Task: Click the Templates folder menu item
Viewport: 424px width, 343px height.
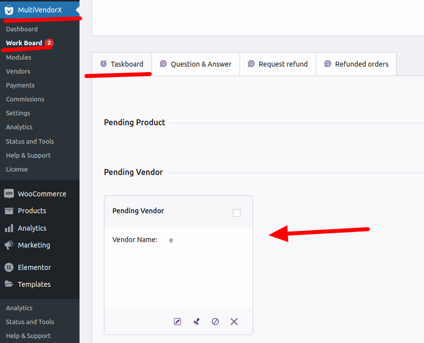Action: [34, 284]
